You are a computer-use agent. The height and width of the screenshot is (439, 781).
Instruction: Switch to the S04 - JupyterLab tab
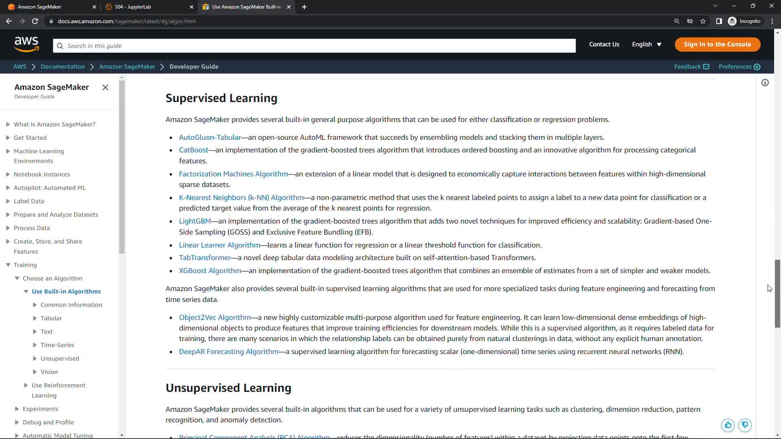(x=133, y=7)
